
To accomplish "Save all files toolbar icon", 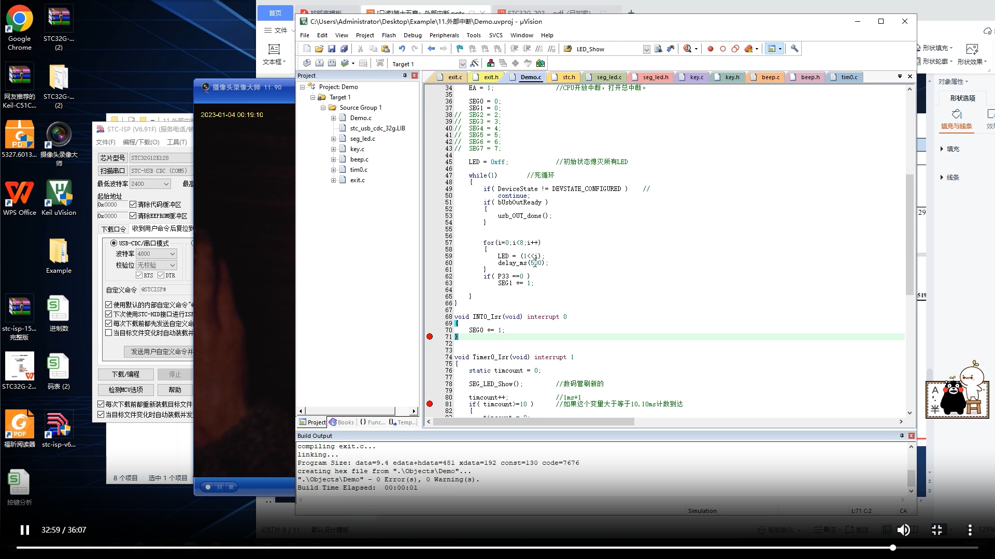I will [x=344, y=49].
